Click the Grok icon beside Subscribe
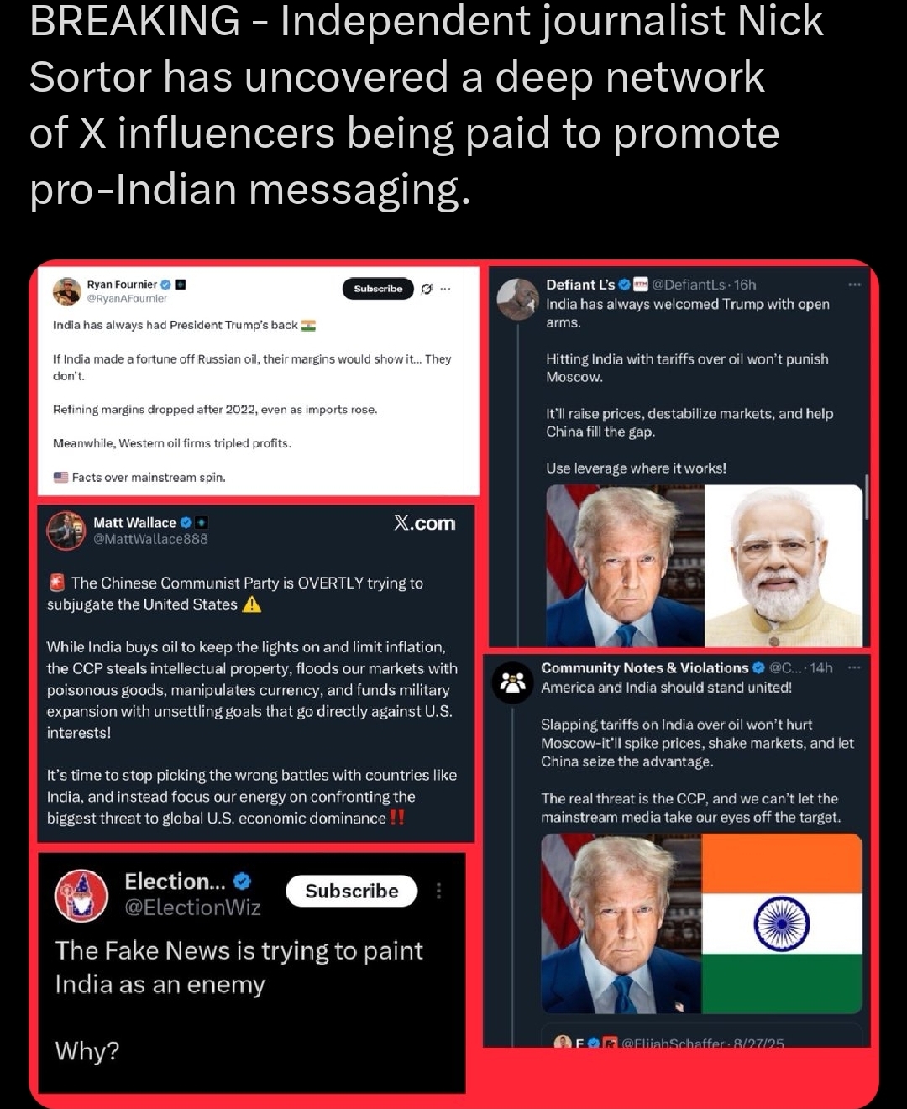Image resolution: width=907 pixels, height=1109 pixels. (427, 289)
